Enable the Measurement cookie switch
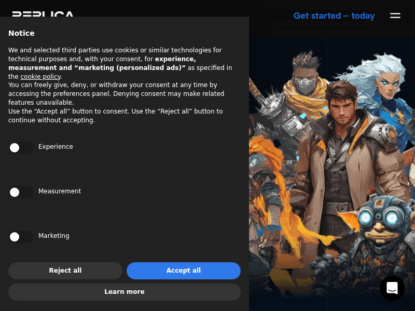415x311 pixels. click(21, 192)
